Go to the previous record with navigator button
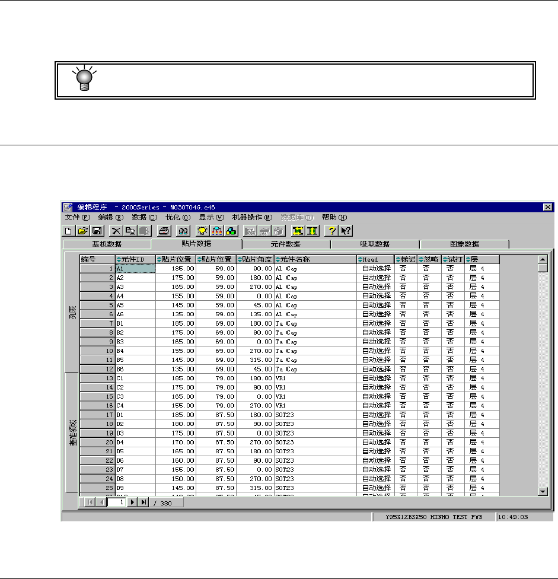This screenshot has height=579, width=558. 101,502
